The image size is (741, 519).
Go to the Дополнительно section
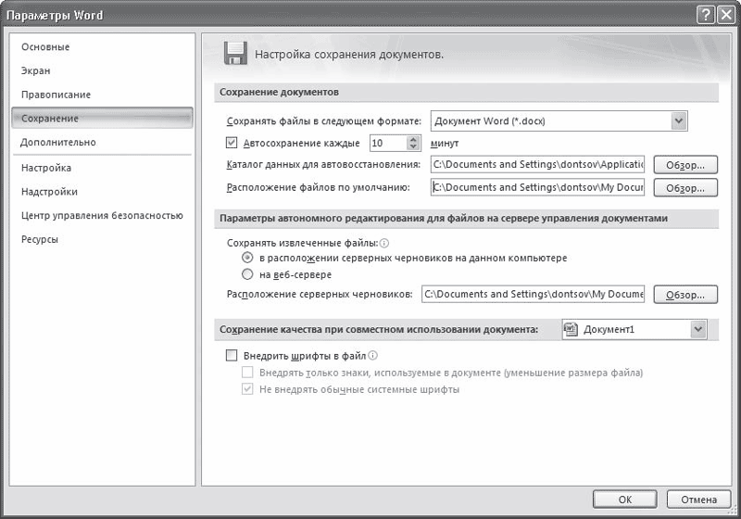coord(58,143)
